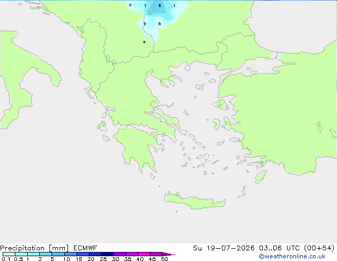The height and width of the screenshot is (261, 337).
Task: Click the "0.5" legend scale label
Action: [18, 259]
